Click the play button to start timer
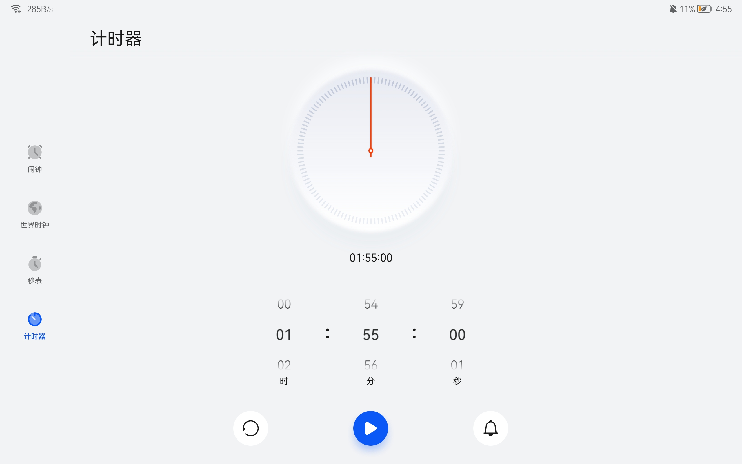Screen dimensions: 742x464 (371, 428)
